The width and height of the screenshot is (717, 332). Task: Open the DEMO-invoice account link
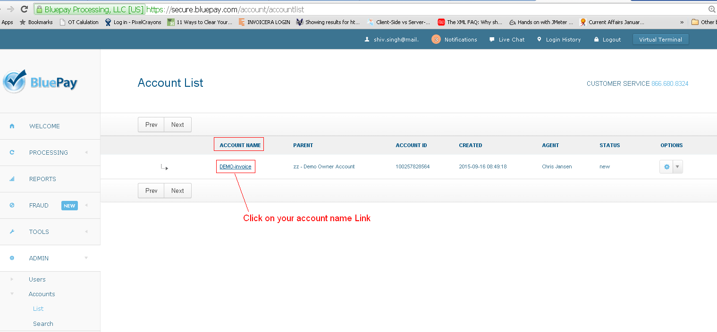point(236,166)
